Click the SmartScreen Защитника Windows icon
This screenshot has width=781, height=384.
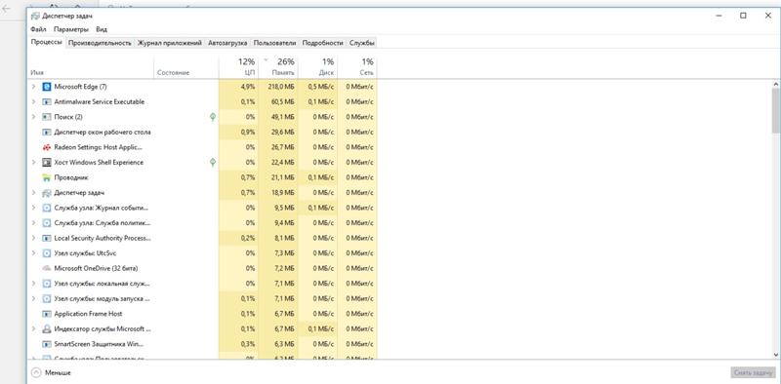tap(46, 344)
